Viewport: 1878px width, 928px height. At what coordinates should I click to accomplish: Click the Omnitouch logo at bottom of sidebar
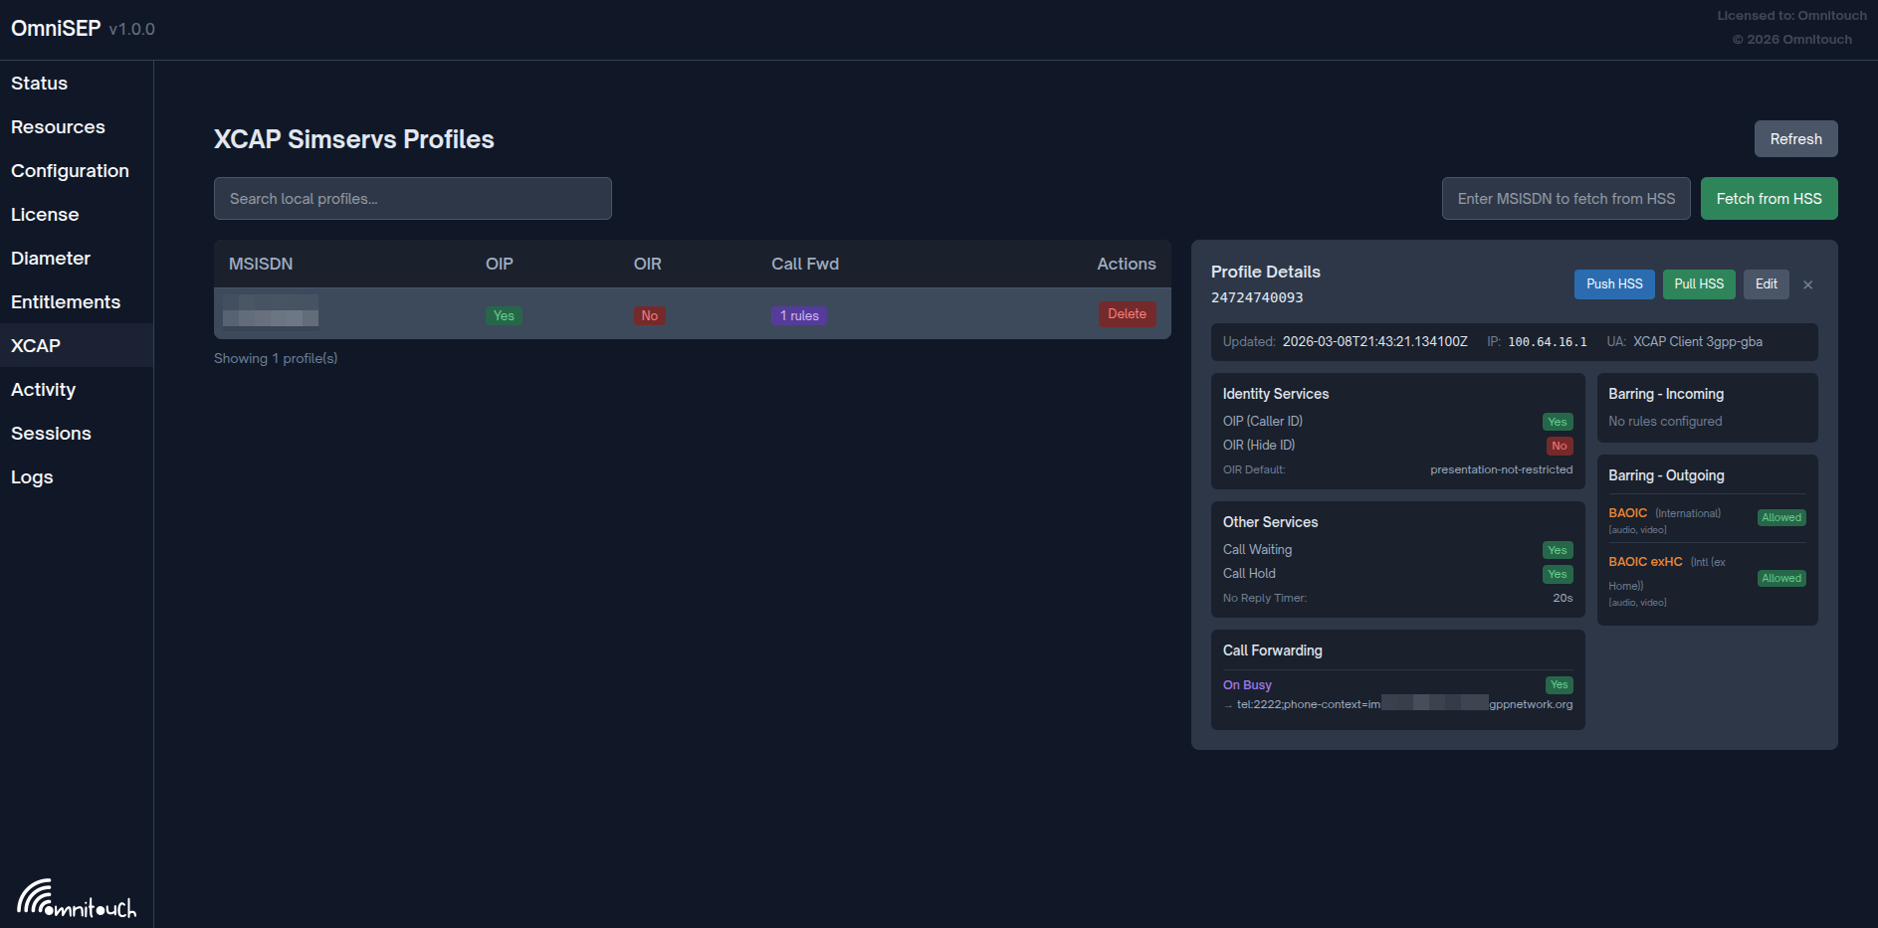pos(75,898)
